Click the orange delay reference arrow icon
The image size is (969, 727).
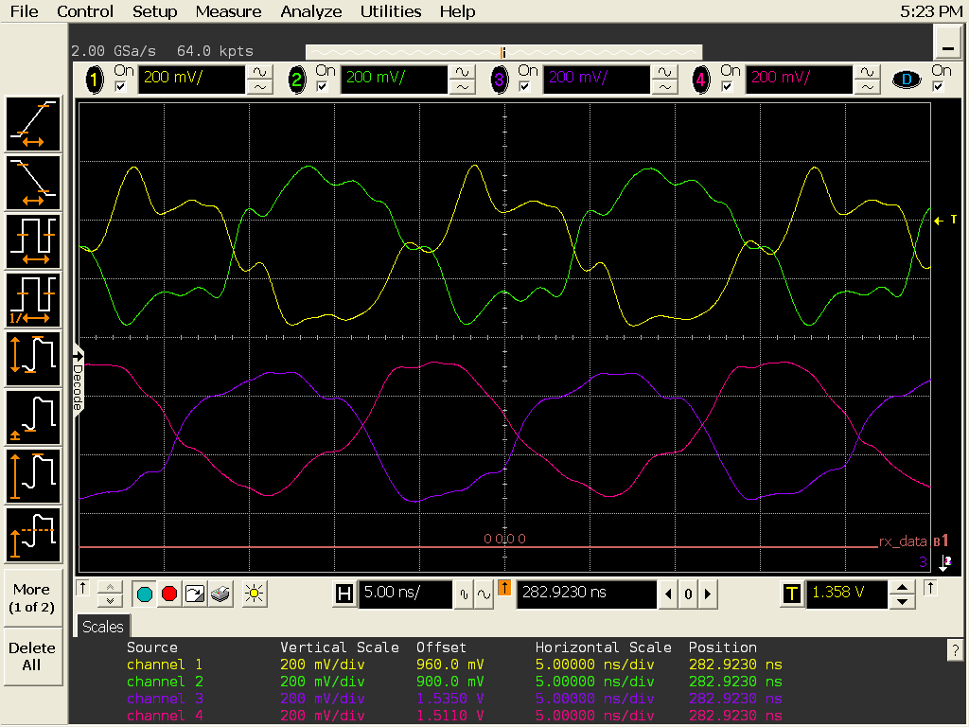504,588
